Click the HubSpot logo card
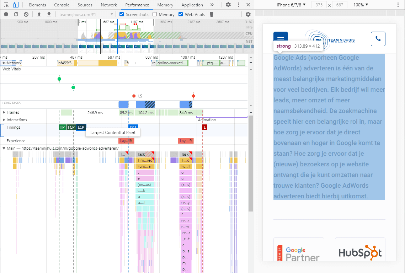The image size is (405, 273). coord(360,250)
